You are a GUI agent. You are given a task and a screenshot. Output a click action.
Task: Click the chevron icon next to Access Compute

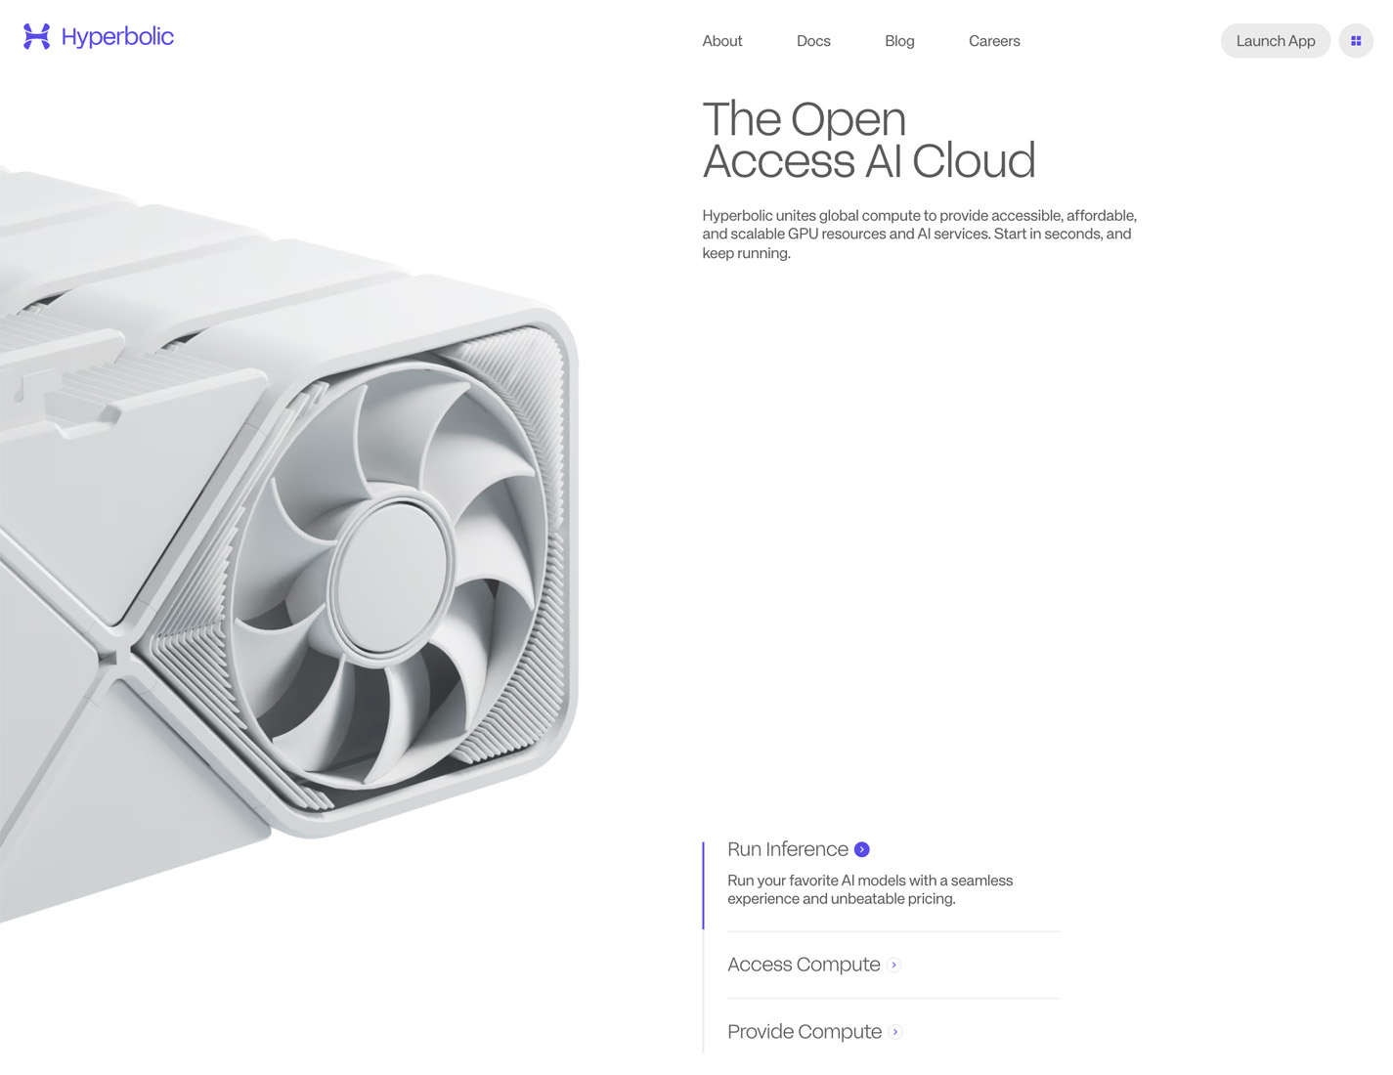click(893, 965)
